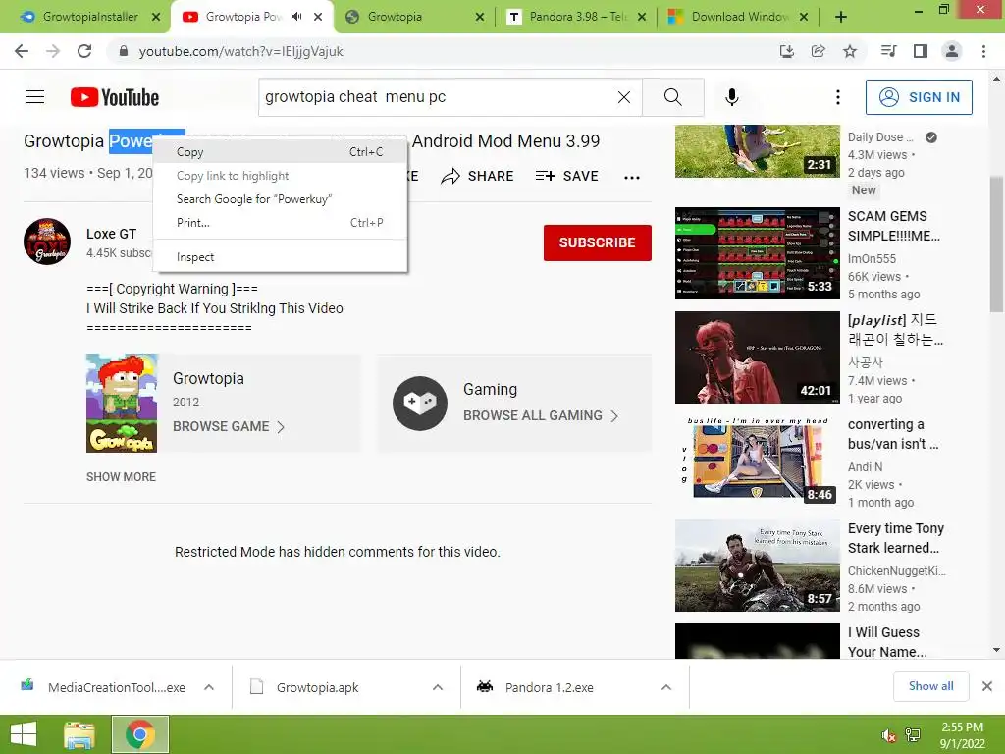Viewport: 1005px width, 754px height.
Task: Open the media control icon in Chrome toolbar
Action: point(888,51)
